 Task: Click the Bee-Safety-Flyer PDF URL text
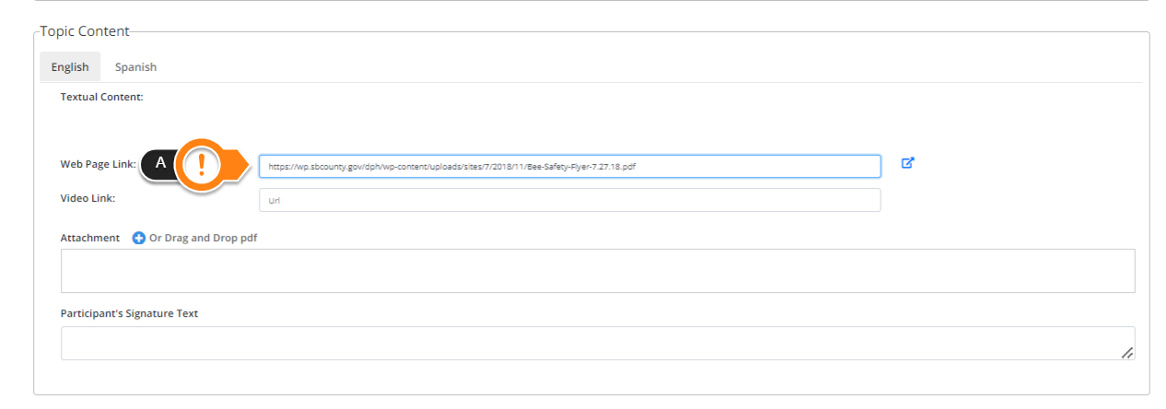click(452, 167)
